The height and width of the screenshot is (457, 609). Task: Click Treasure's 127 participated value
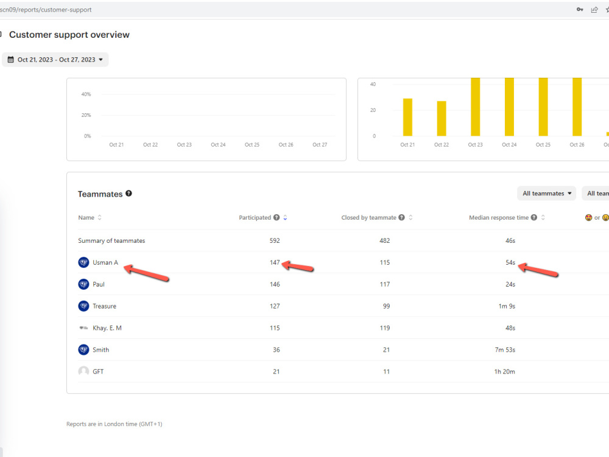(x=275, y=306)
